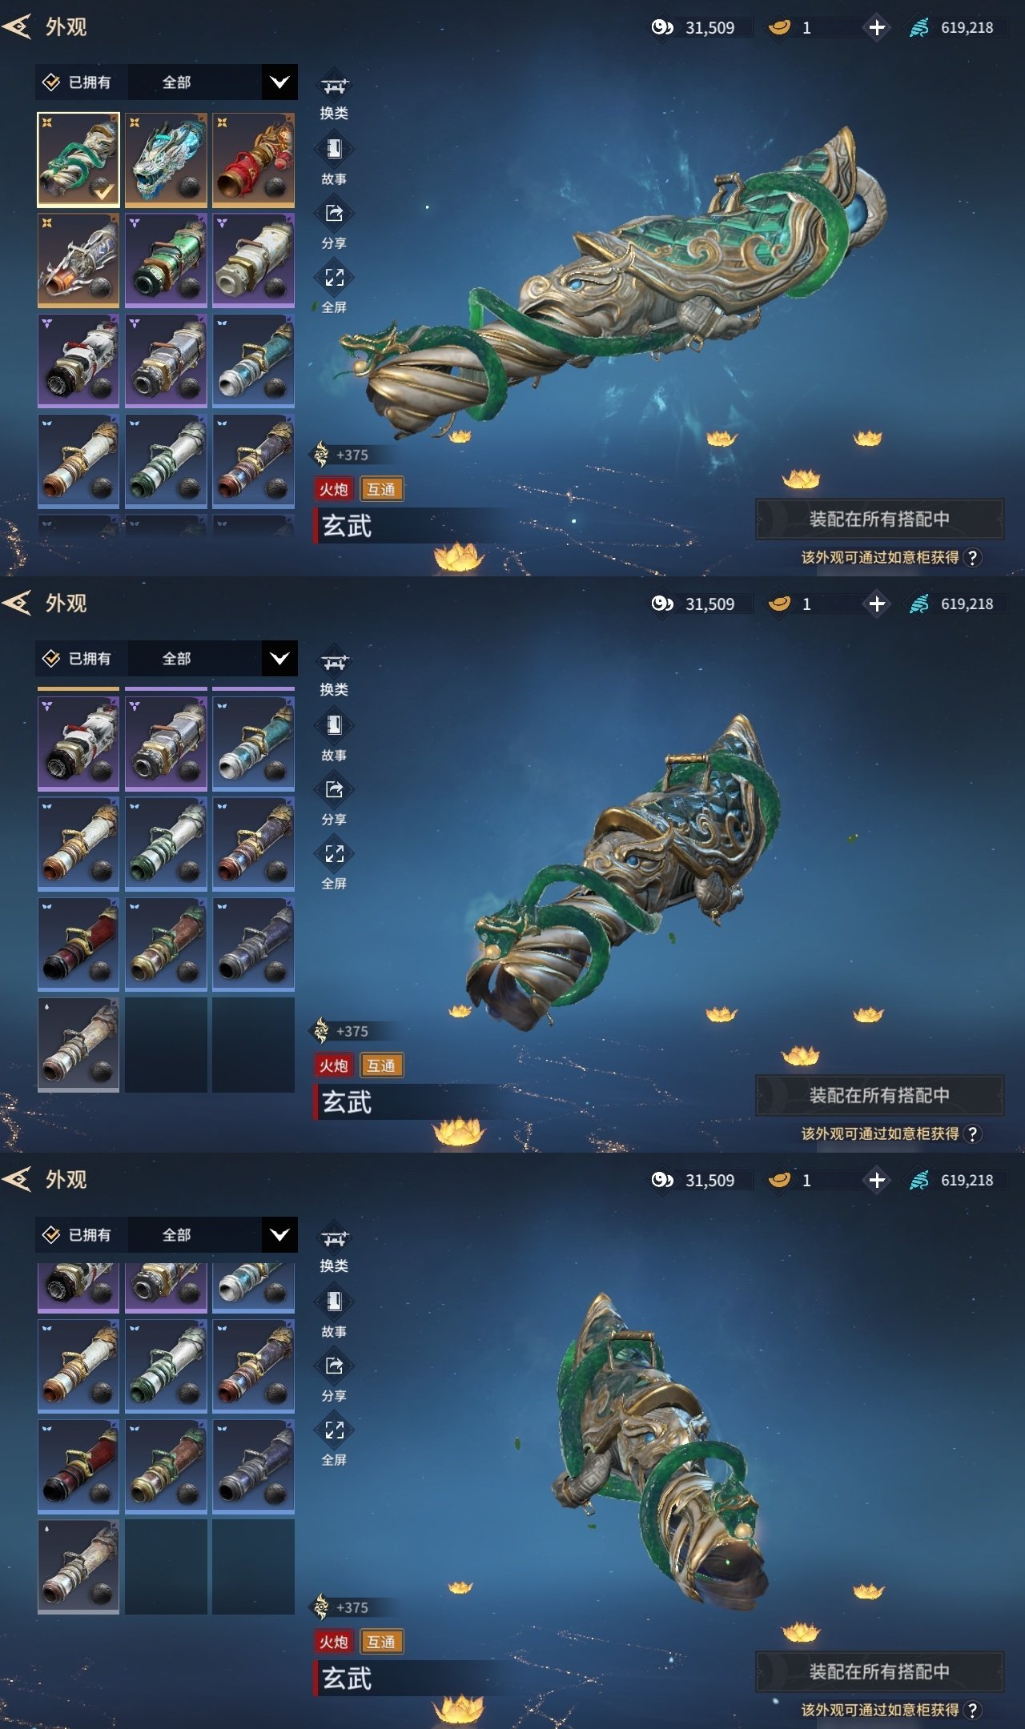Click the orange 互通 tag in the bottom screenshot
The width and height of the screenshot is (1025, 1729).
[381, 1642]
